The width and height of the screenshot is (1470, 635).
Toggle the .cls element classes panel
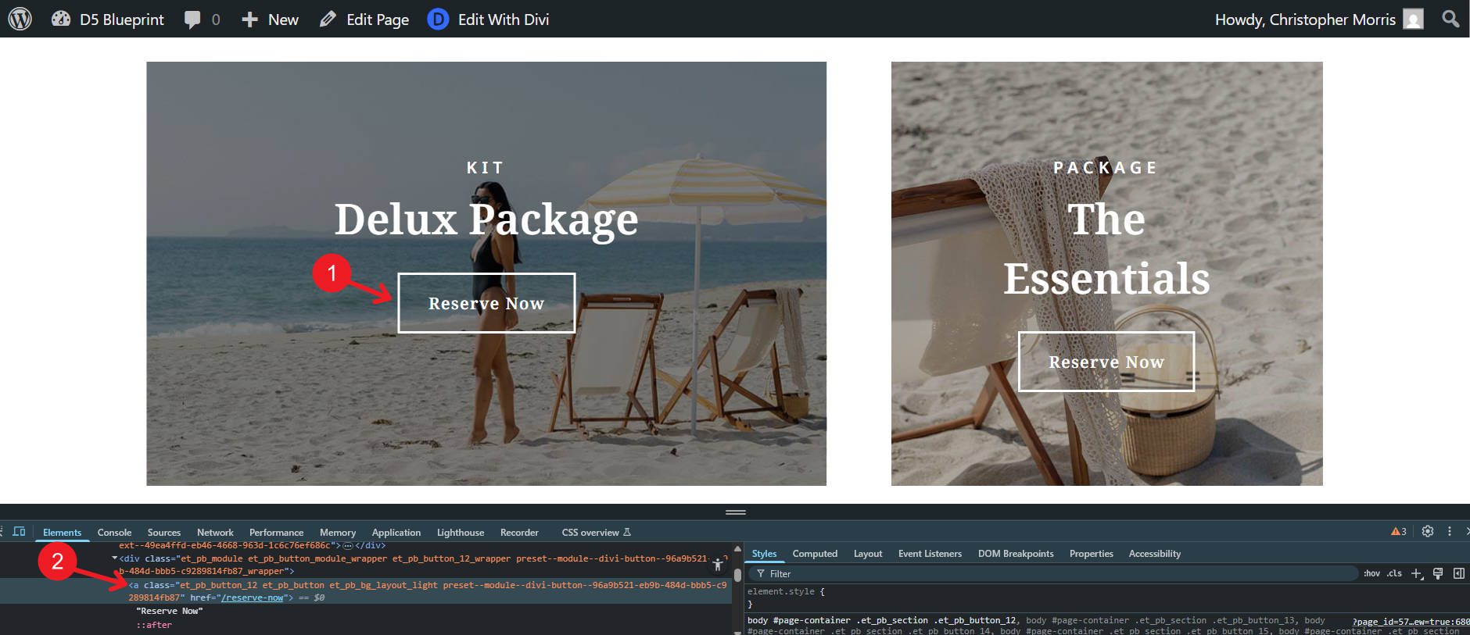(x=1394, y=573)
